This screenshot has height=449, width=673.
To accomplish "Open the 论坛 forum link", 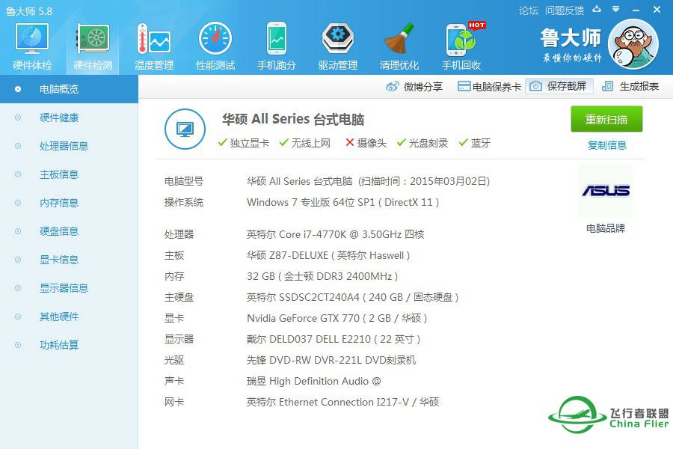I will click(x=529, y=10).
